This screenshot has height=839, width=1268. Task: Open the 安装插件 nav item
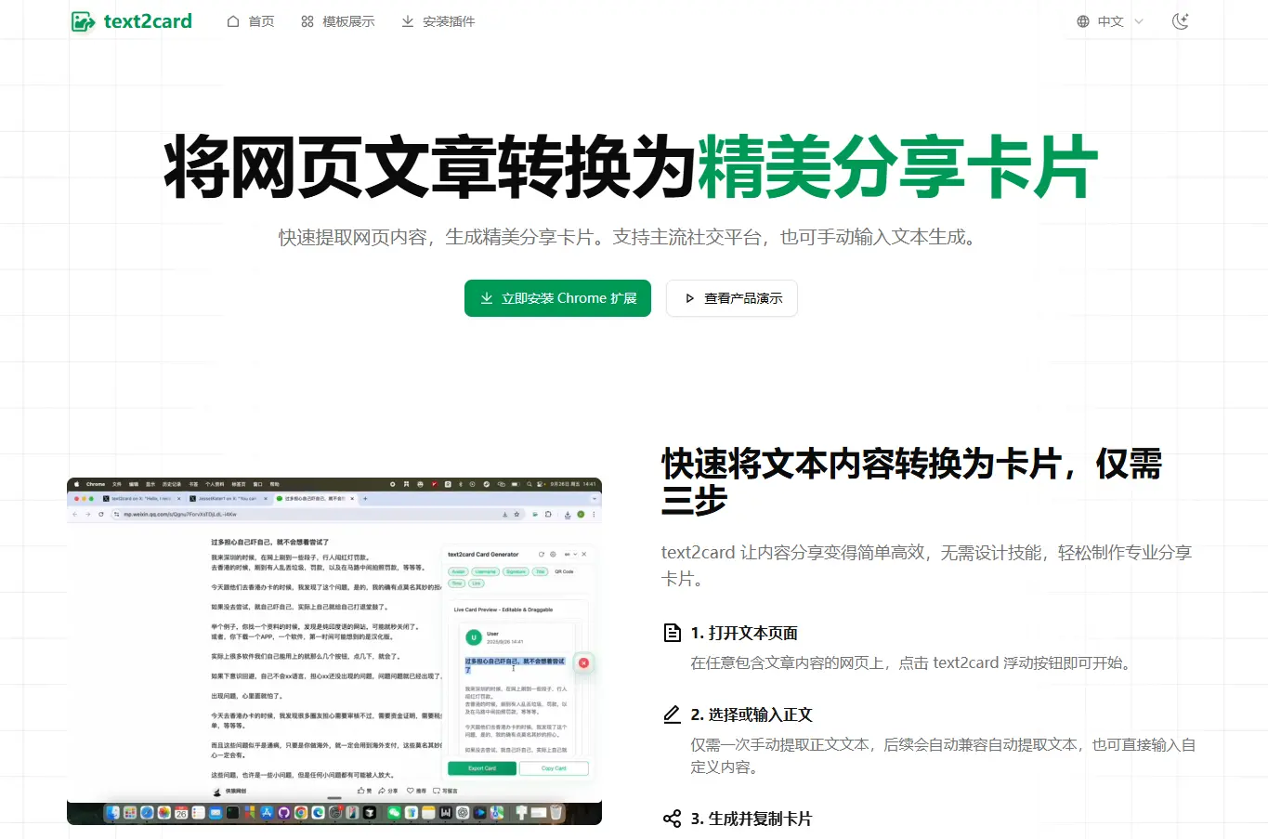tap(449, 21)
